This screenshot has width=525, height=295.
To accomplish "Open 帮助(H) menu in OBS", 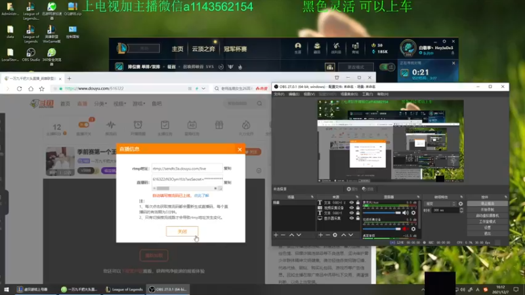I will (x=383, y=94).
